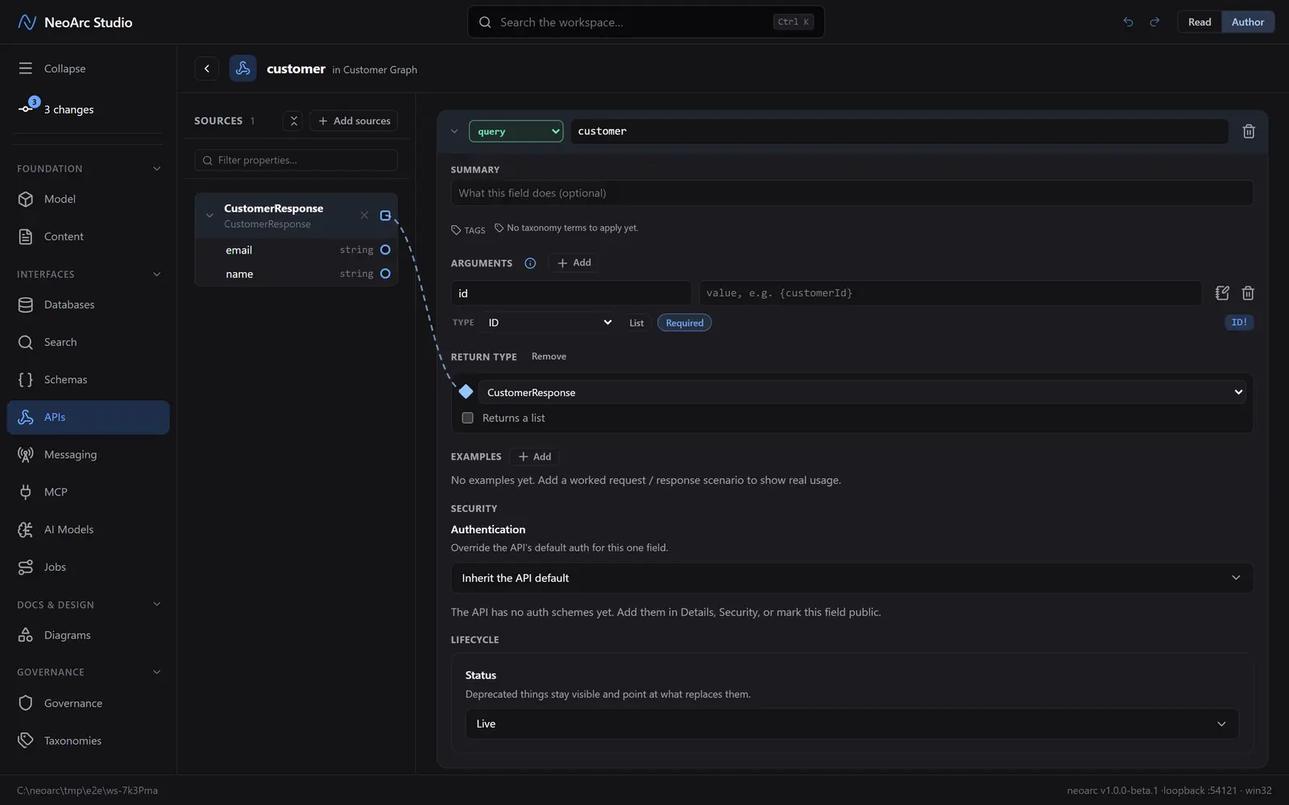Click the edit icon for id argument

pyautogui.click(x=1222, y=293)
